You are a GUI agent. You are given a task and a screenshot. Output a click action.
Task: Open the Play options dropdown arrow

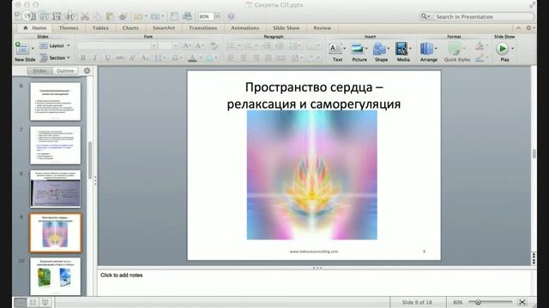pos(513,49)
